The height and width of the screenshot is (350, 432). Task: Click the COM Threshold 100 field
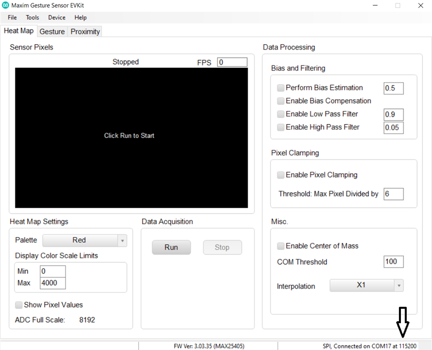[x=394, y=261]
